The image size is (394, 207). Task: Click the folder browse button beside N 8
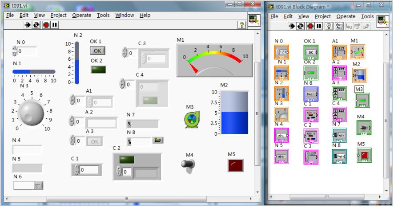pyautogui.click(x=157, y=140)
